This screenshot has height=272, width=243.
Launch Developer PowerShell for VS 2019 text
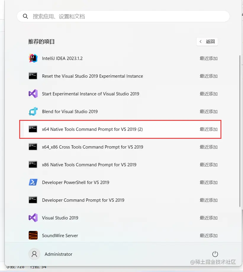point(75,183)
